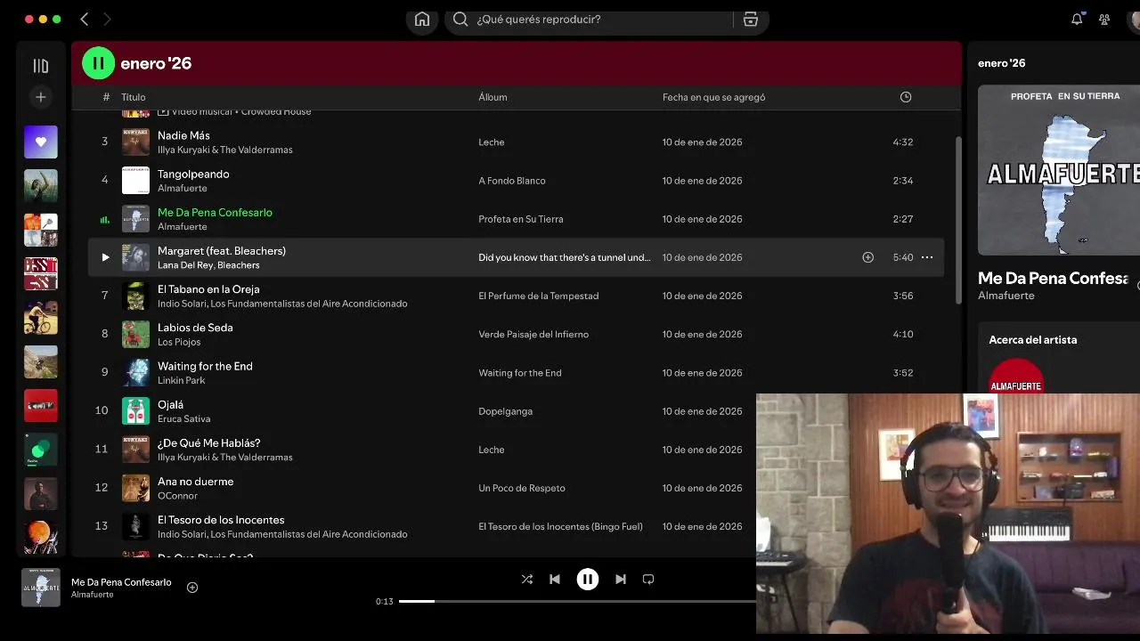Click the Labios de Seda cover thumbnail
This screenshot has height=641, width=1140.
135,334
